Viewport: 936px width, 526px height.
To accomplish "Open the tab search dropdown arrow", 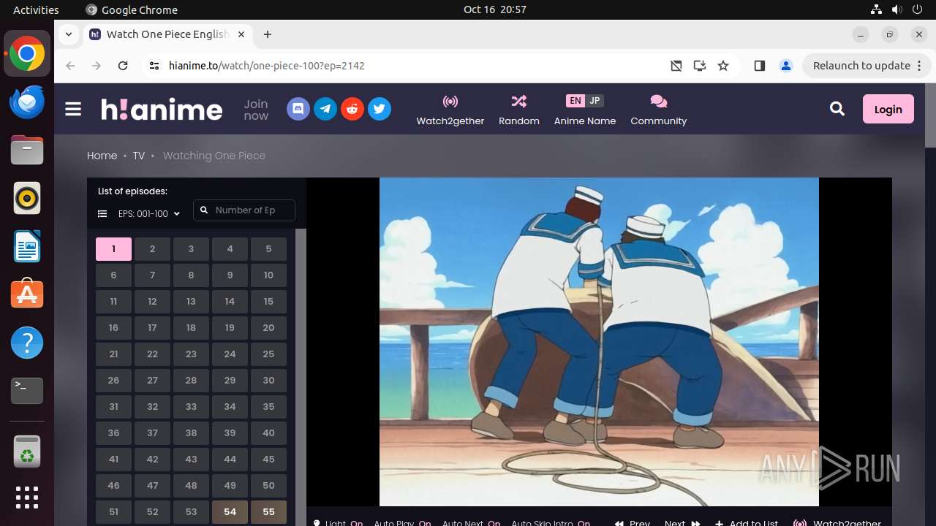I will pyautogui.click(x=68, y=34).
